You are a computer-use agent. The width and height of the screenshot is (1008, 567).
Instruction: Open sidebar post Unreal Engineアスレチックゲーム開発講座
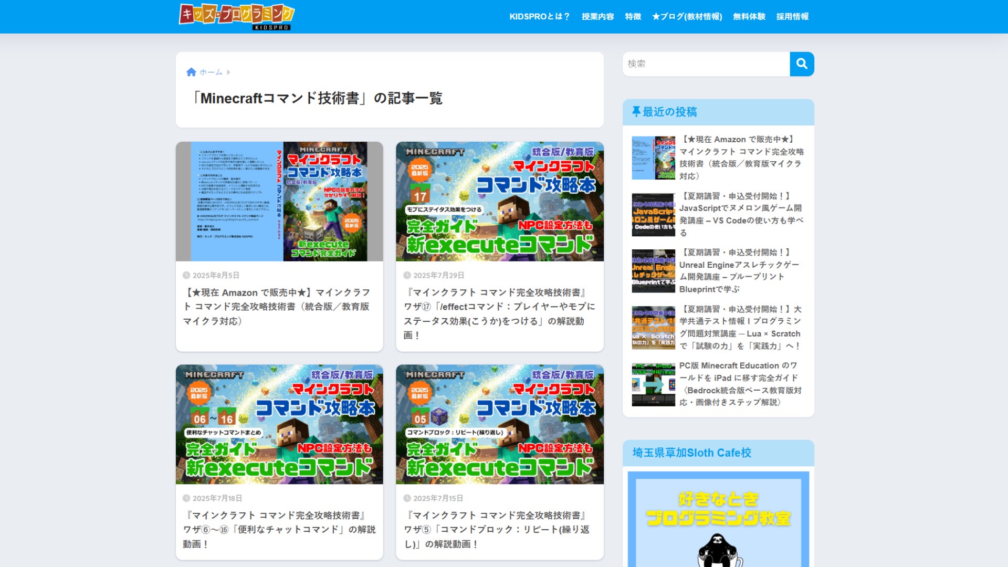click(x=739, y=271)
